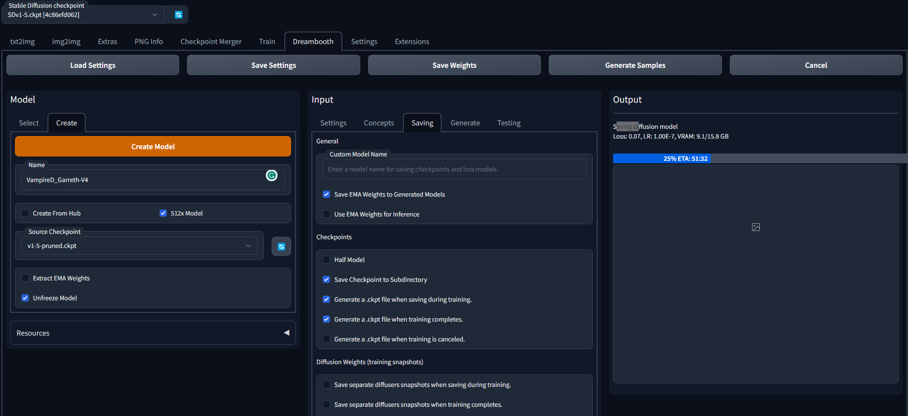Click the Generate Samples button
The image size is (908, 416).
(635, 65)
